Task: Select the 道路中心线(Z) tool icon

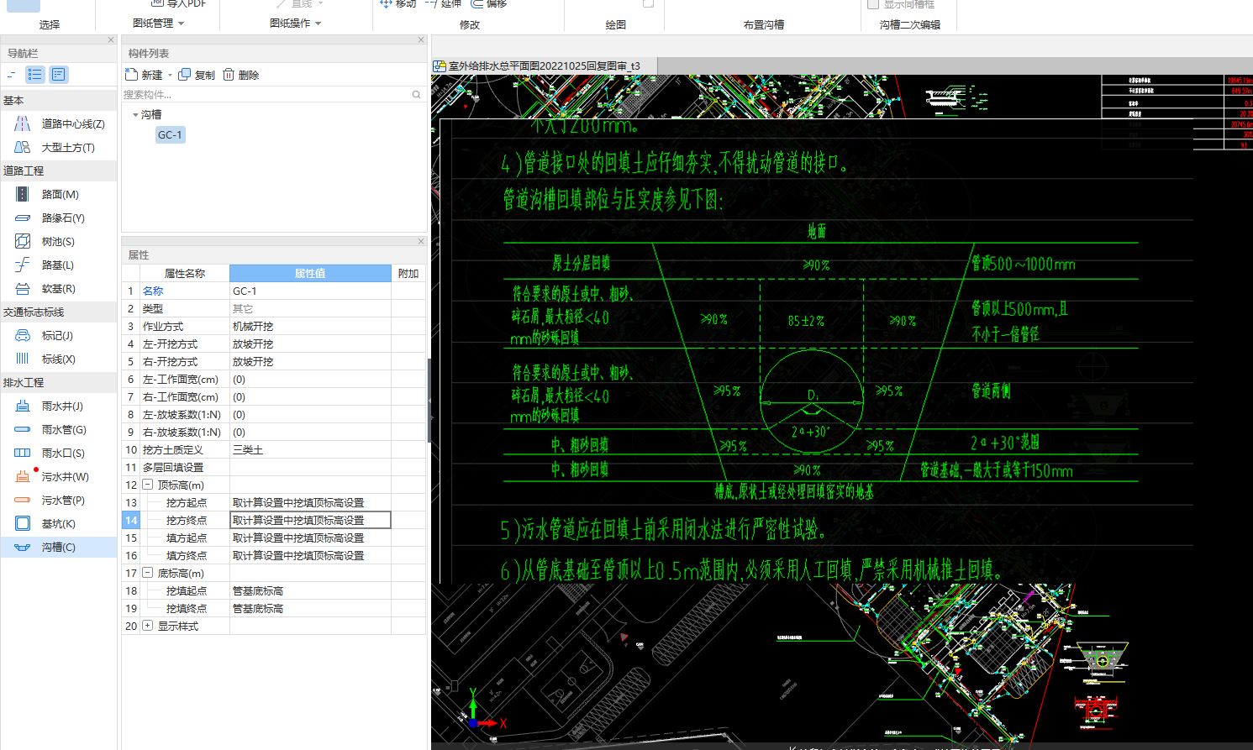Action: [23, 123]
